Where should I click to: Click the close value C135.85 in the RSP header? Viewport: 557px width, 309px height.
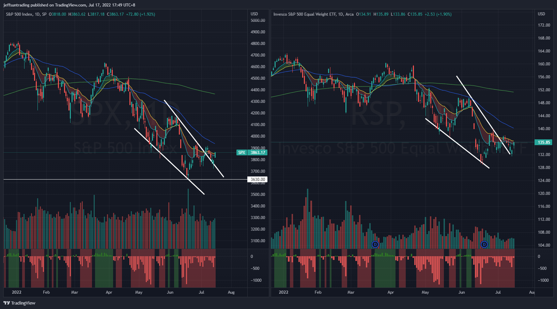[415, 14]
